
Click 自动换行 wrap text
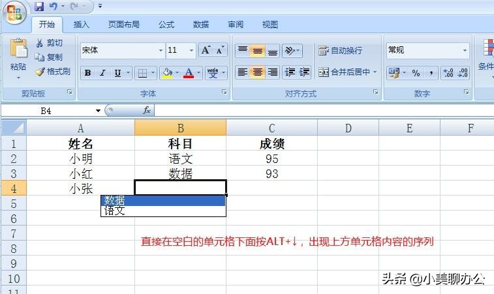click(340, 50)
